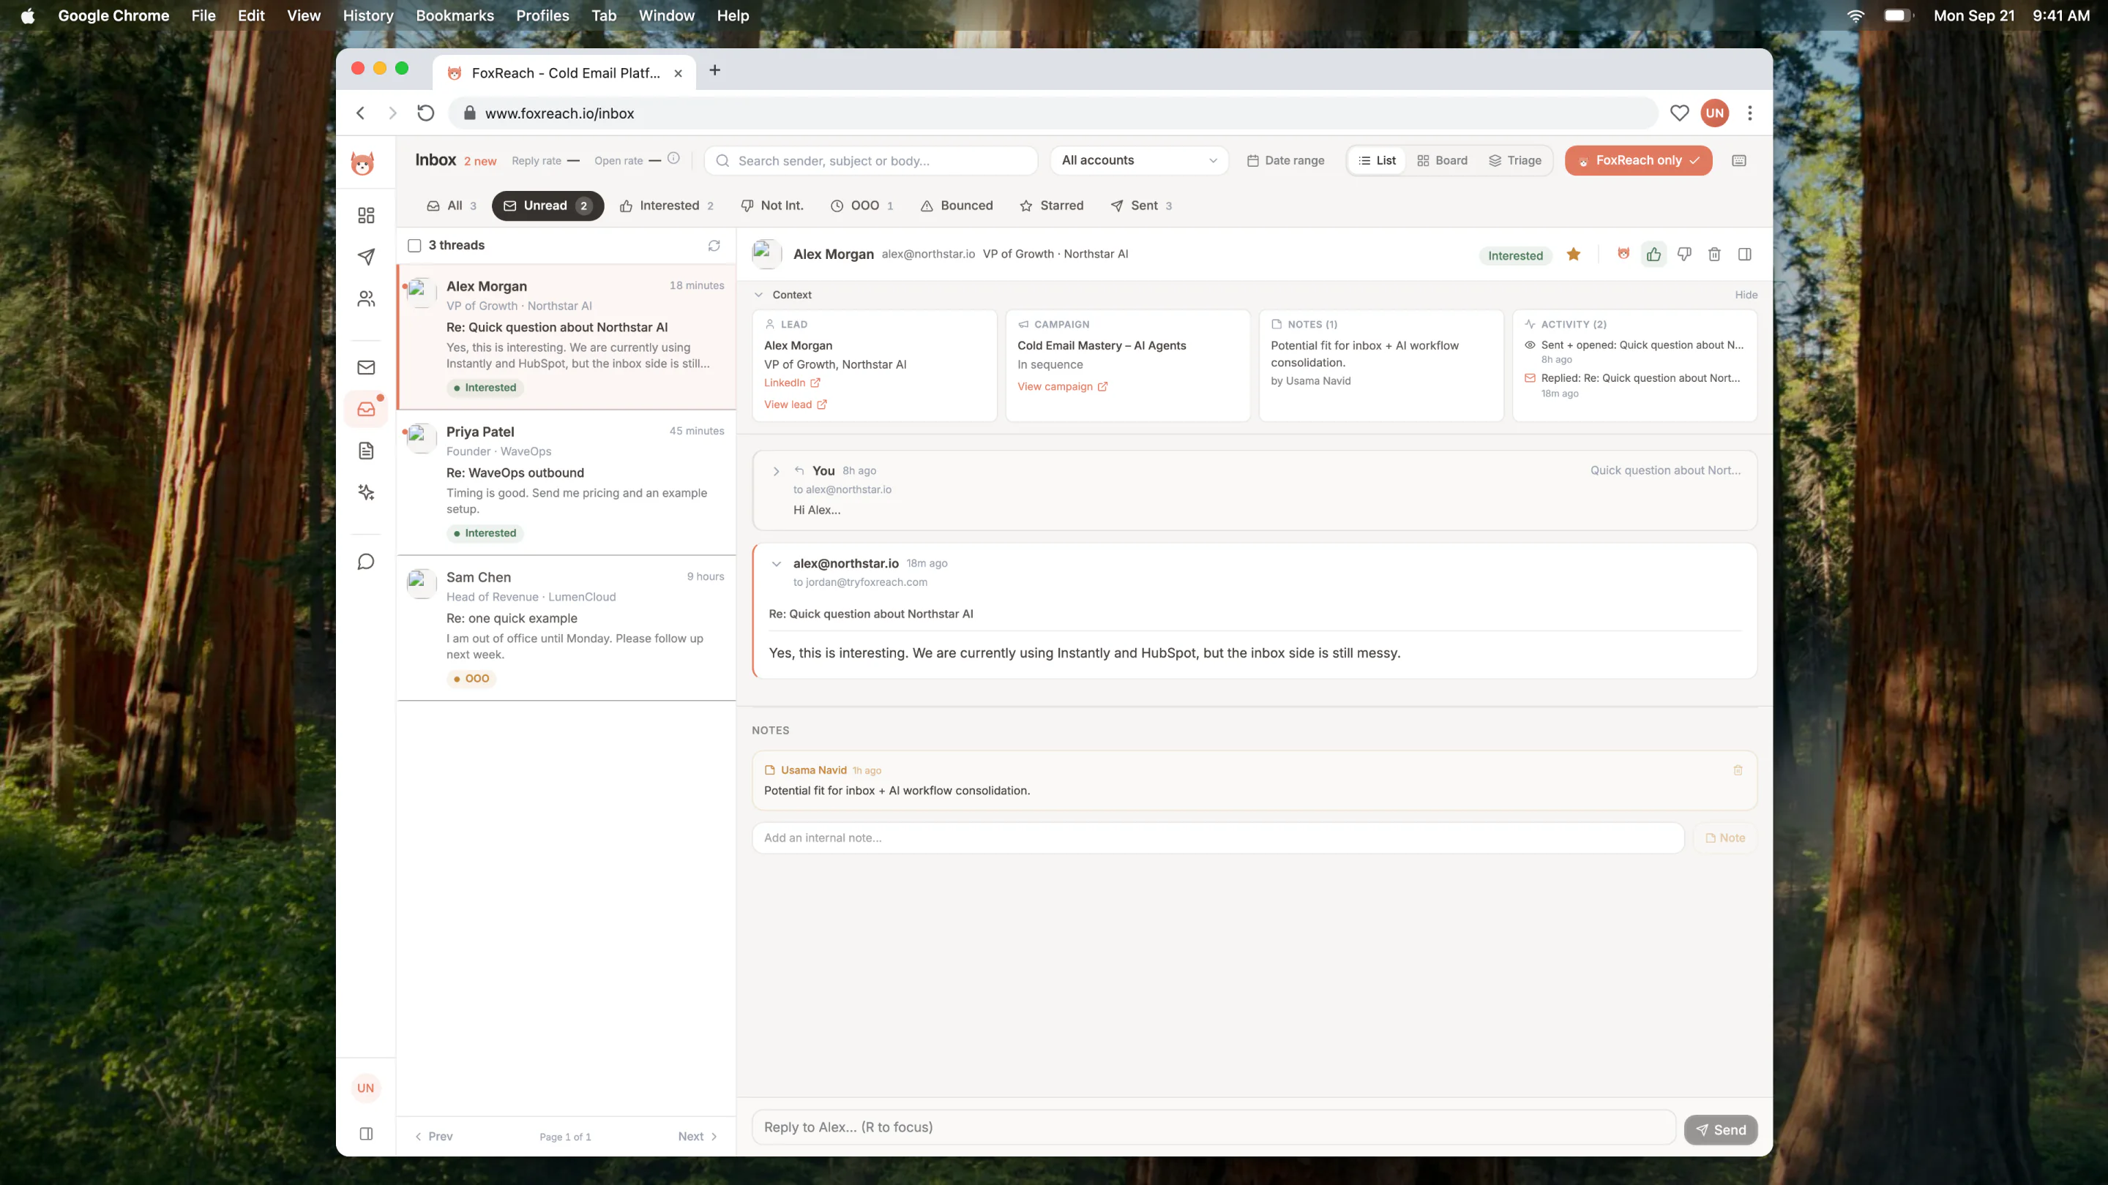Switch to List view
The height and width of the screenshot is (1185, 2108).
1378,161
